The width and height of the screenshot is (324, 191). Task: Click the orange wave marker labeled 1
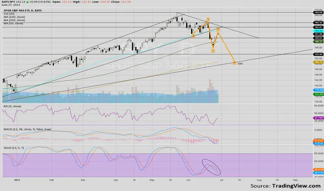tap(193, 36)
